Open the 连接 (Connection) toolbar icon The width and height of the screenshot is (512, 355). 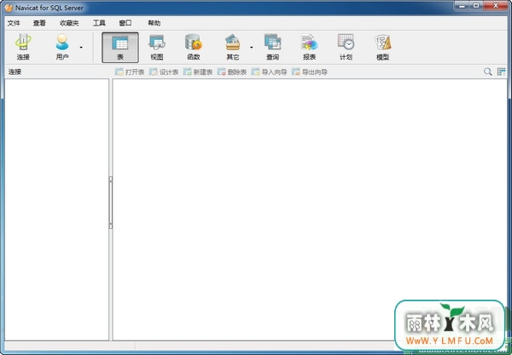coord(23,48)
